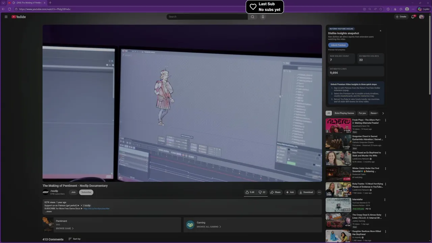Click the YouTube search input field

tap(207, 17)
